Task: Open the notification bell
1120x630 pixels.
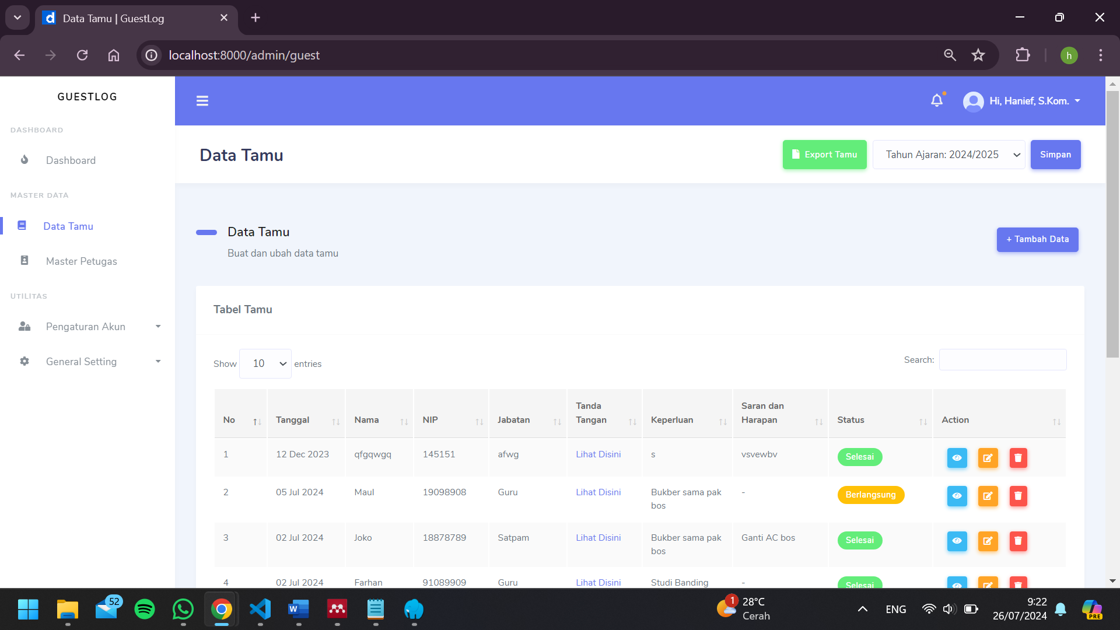Action: 937,100
